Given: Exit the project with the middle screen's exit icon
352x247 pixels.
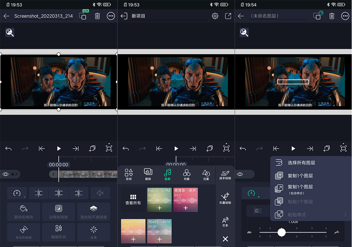Looking at the screenshot, I should 124,16.
